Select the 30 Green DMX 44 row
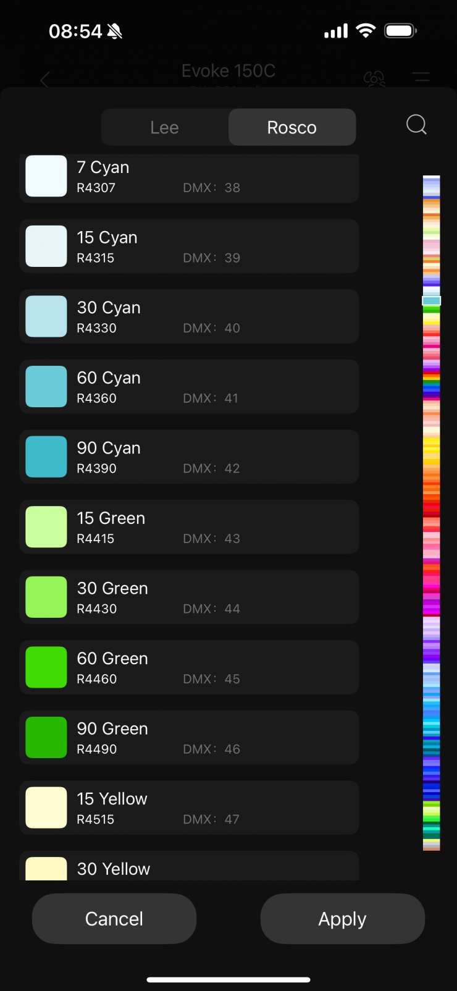This screenshot has width=457, height=991. click(189, 597)
